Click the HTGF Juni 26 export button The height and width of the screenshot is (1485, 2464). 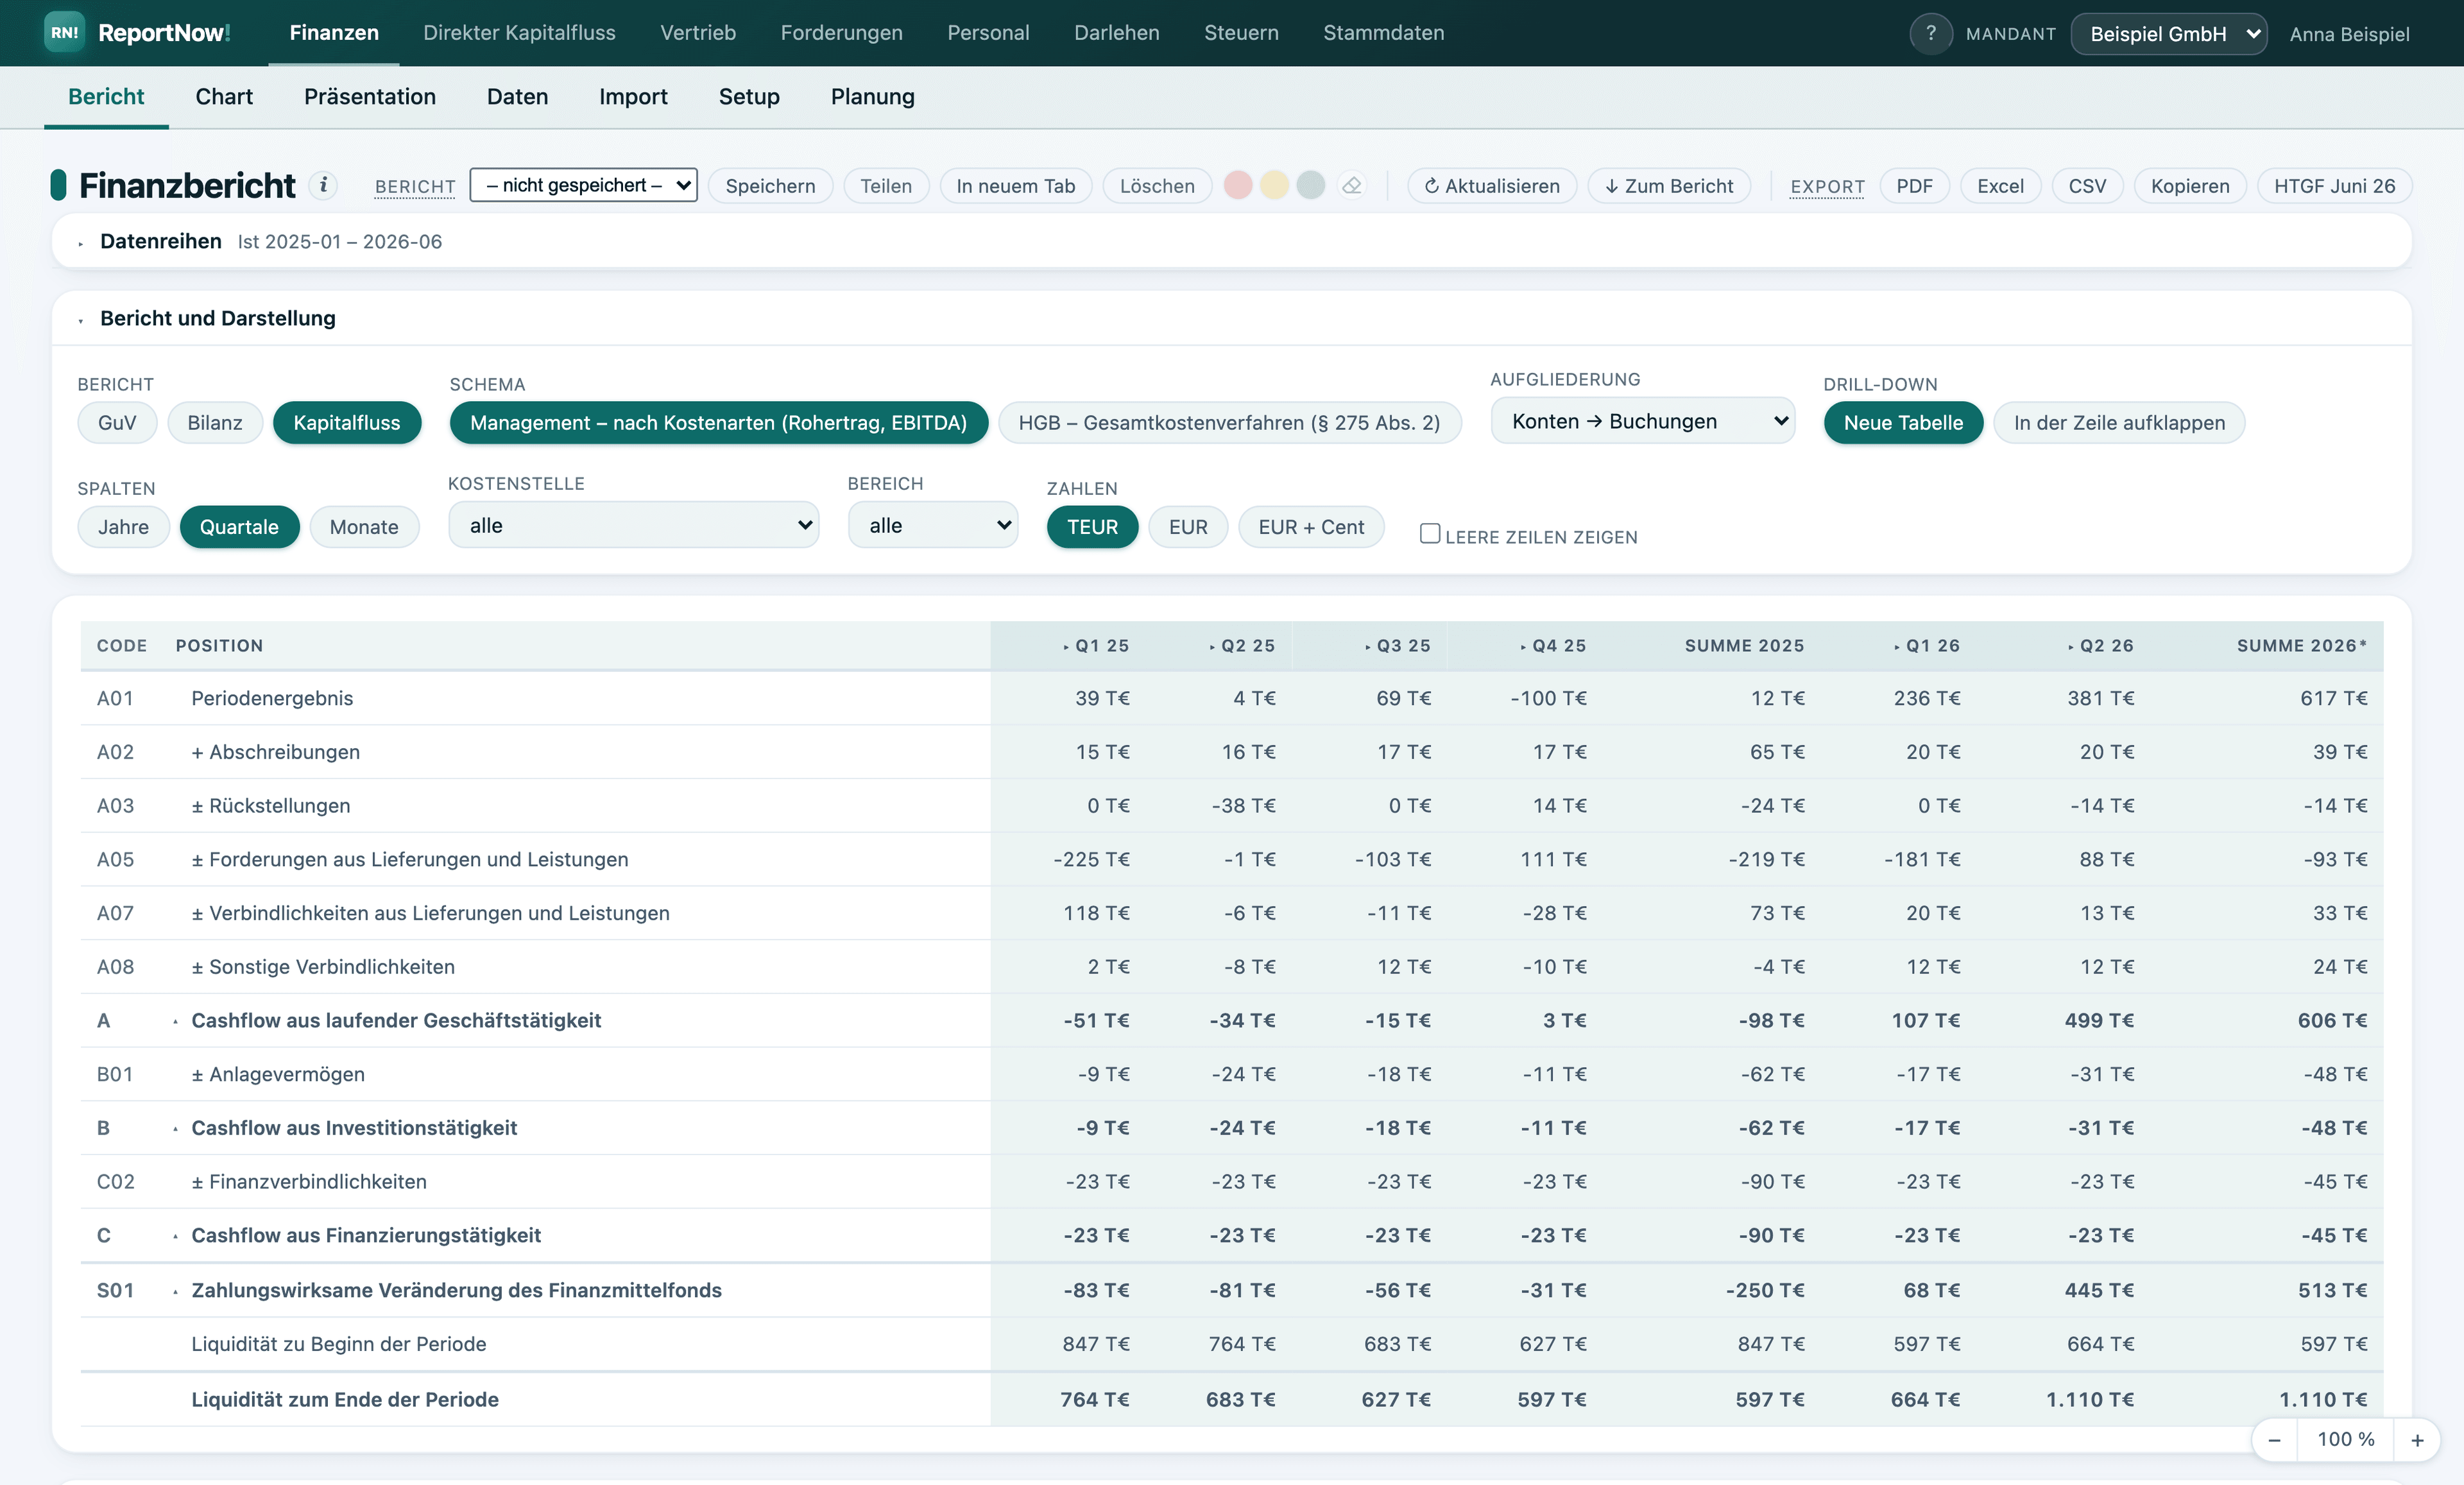click(x=2334, y=186)
